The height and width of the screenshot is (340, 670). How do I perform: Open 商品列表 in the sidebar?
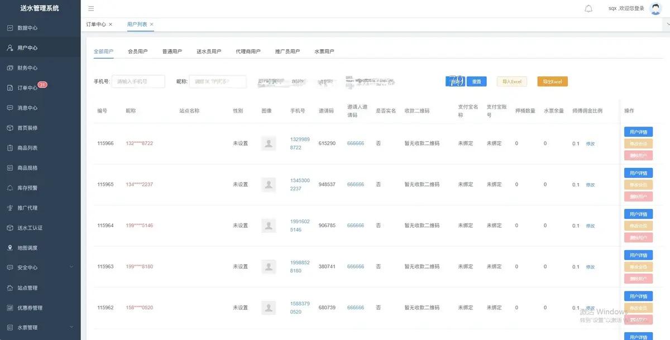coord(40,148)
